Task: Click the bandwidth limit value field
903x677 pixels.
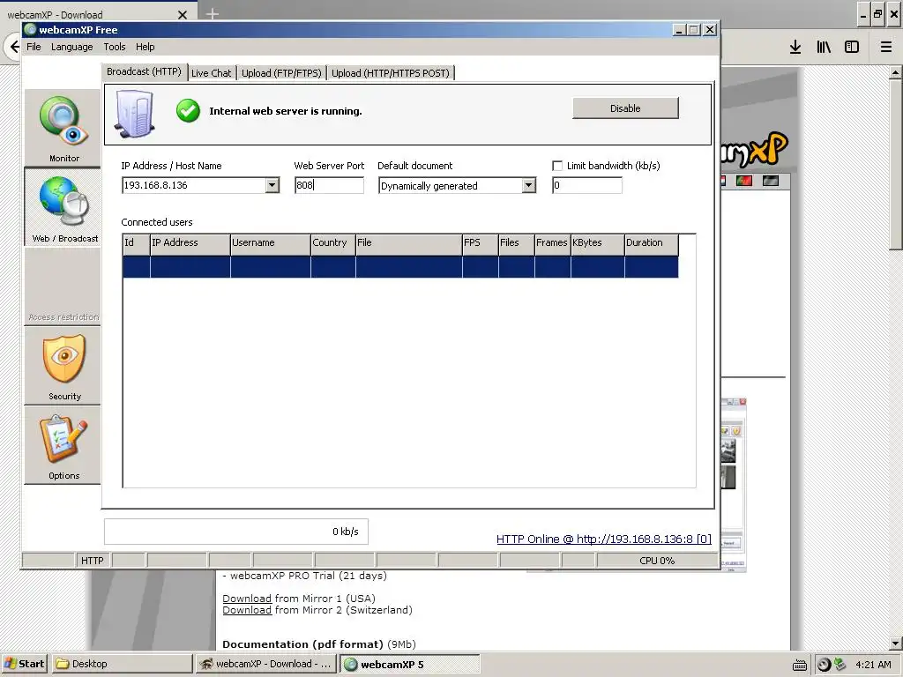Action: (x=586, y=185)
